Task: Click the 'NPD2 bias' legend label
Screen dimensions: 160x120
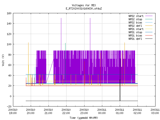Action: coord(135,22)
